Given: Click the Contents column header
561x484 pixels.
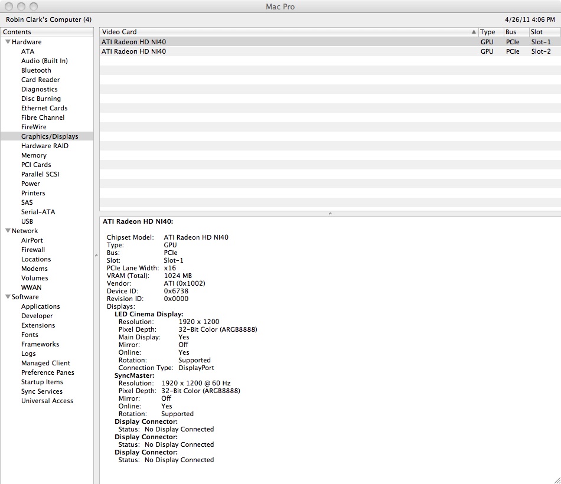Looking at the screenshot, I should pos(47,32).
